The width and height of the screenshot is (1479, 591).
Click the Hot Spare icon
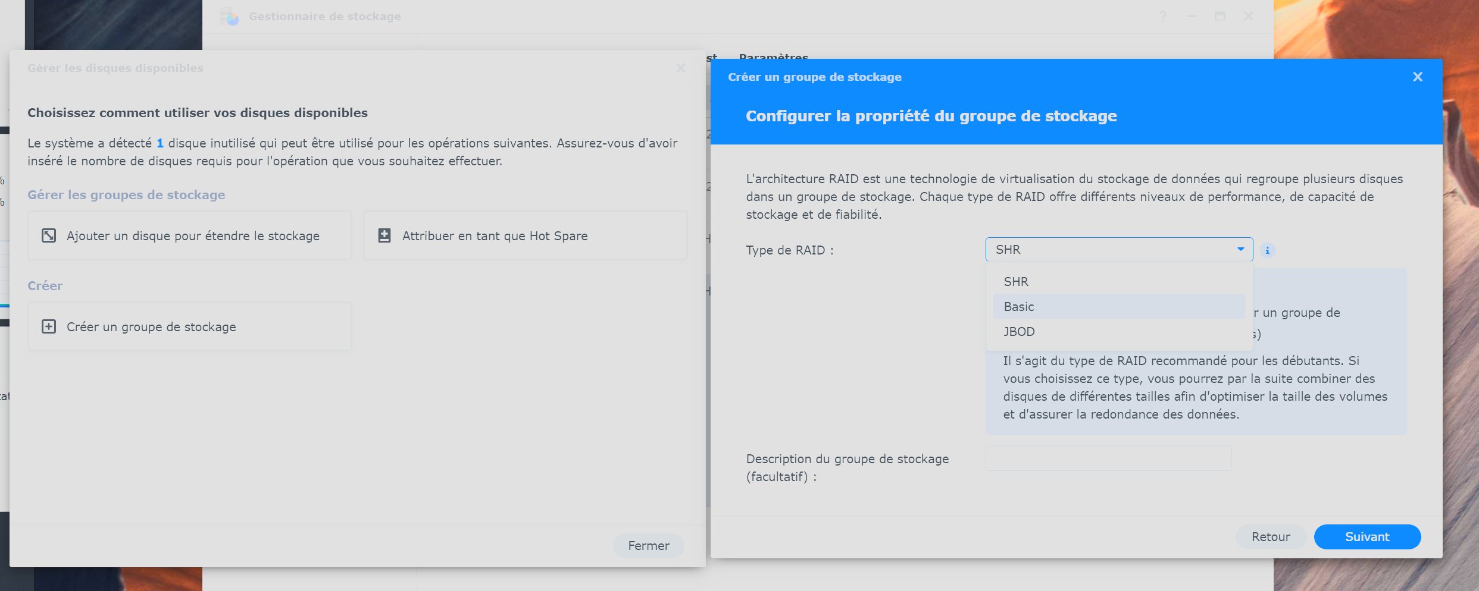tap(384, 236)
